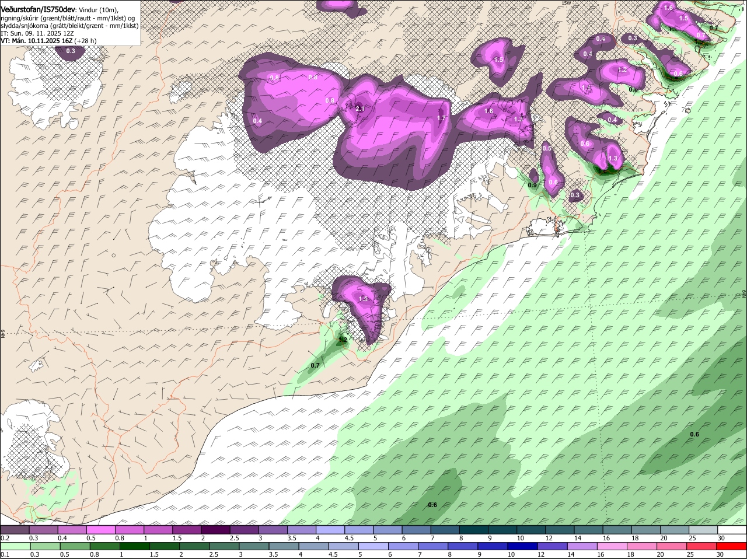Click the 1.7 snowfall value on the map
Viewport: 747px width, 559px height.
click(441, 118)
